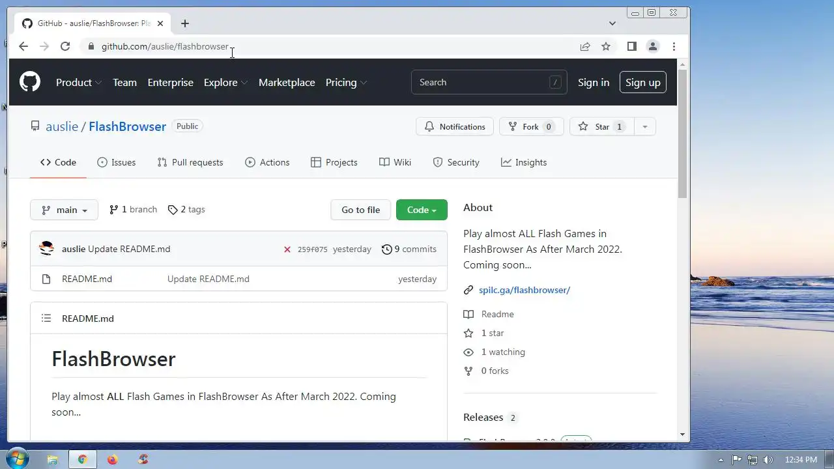View the 1 branch link
The width and height of the screenshot is (834, 469).
pos(133,210)
